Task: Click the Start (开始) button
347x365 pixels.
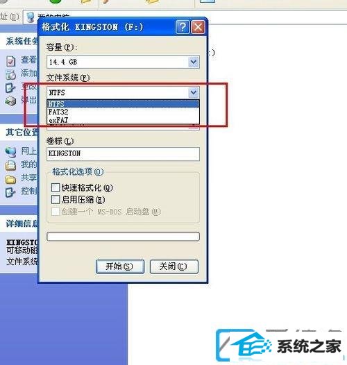Action: pyautogui.click(x=120, y=266)
